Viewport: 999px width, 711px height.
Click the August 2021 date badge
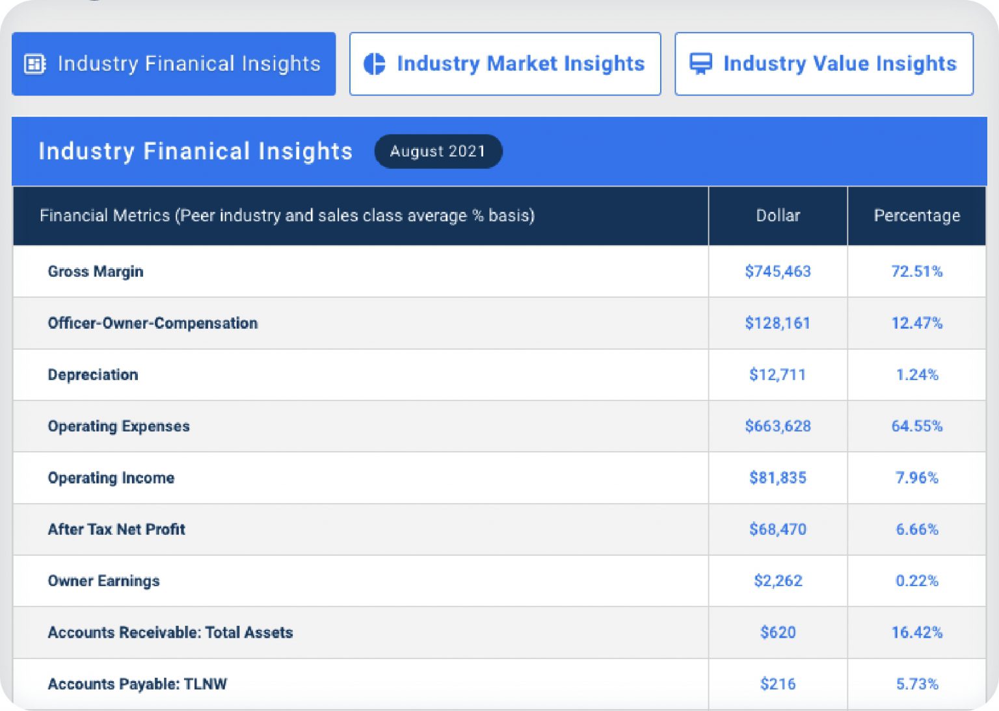coord(438,151)
